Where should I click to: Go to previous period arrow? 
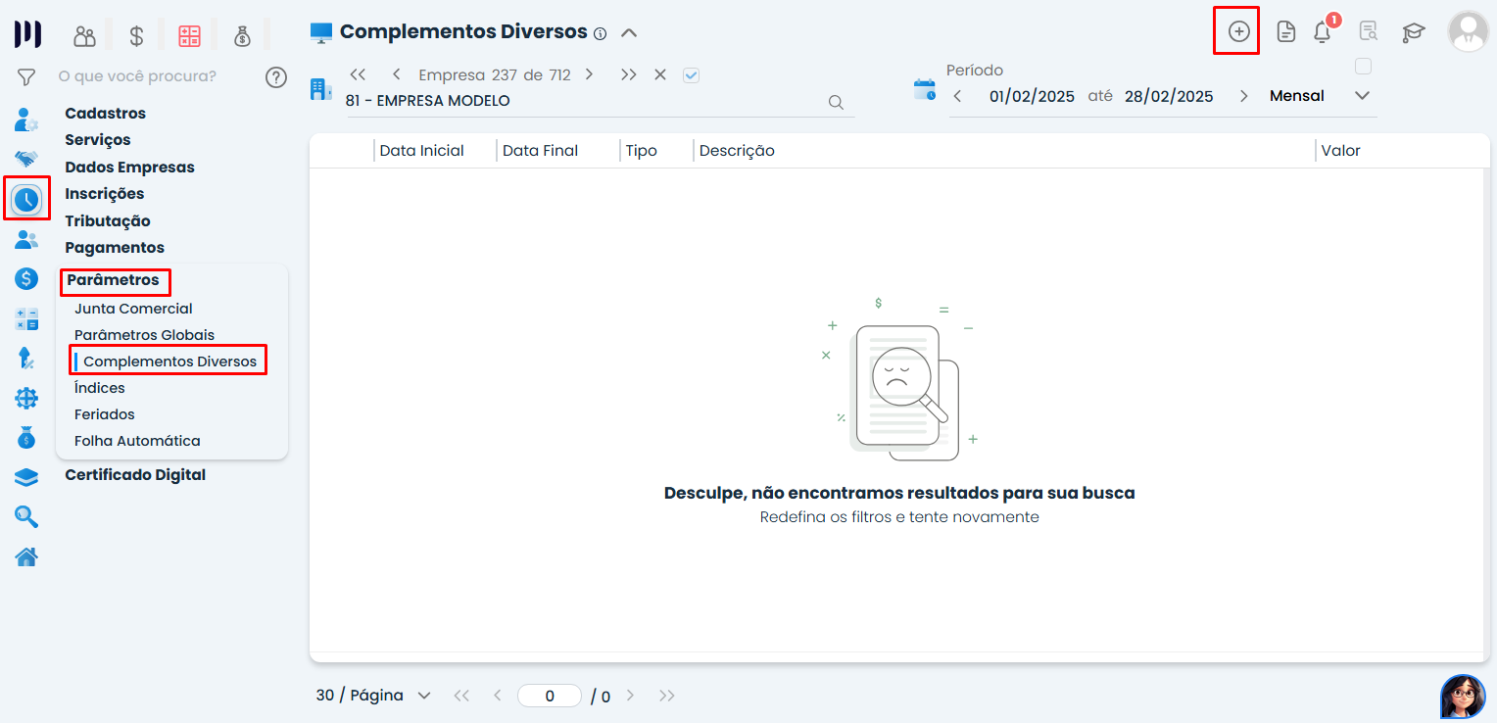(x=957, y=96)
